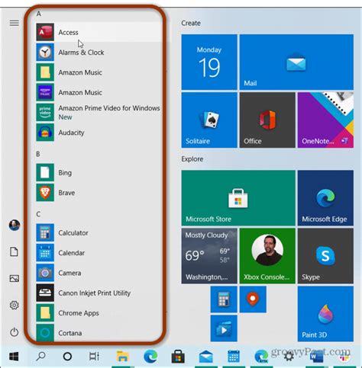Open File Explorer from the taskbar
Viewport: 362px width, 368px height.
pyautogui.click(x=122, y=357)
